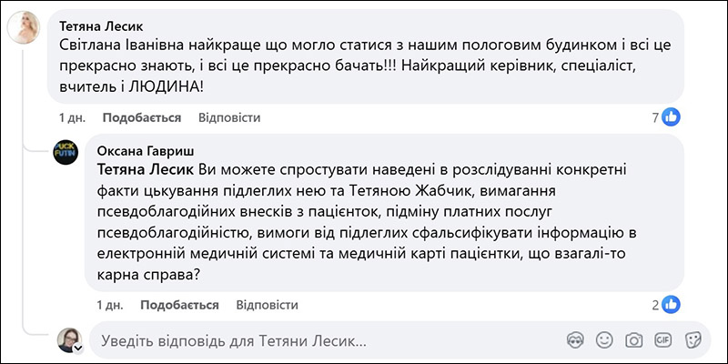Focus the reply field for Тетяни Лесик
Image resolution: width=728 pixels, height=364 pixels.
point(399,341)
